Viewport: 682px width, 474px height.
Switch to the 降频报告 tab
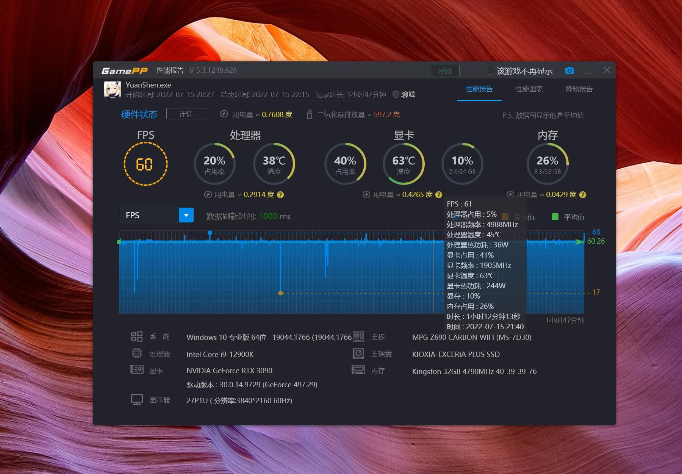[579, 89]
